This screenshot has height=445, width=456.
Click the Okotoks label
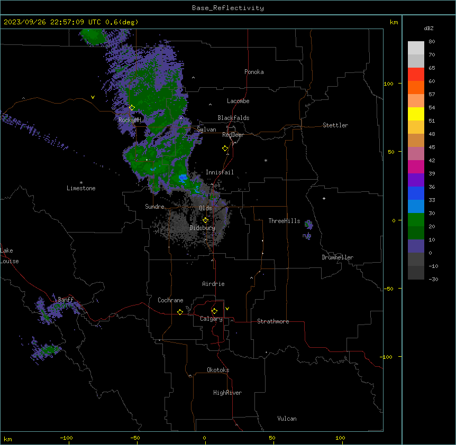click(x=218, y=370)
